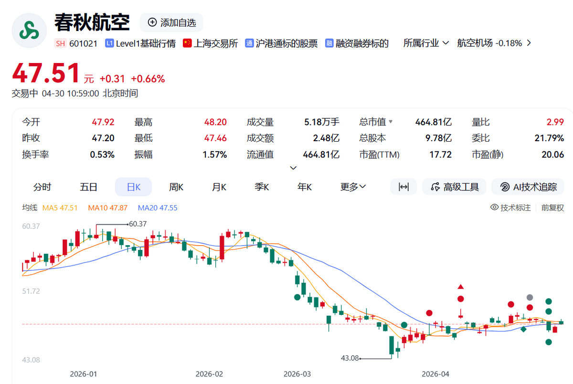Image resolution: width=573 pixels, height=384 pixels.
Task: Click stock code 601021
Action: click(x=83, y=43)
